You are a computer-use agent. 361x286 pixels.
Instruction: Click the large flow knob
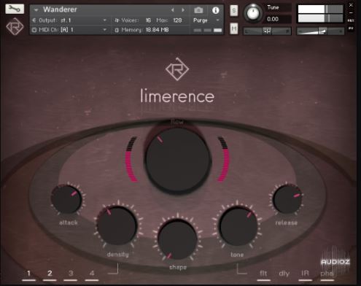[178, 161]
